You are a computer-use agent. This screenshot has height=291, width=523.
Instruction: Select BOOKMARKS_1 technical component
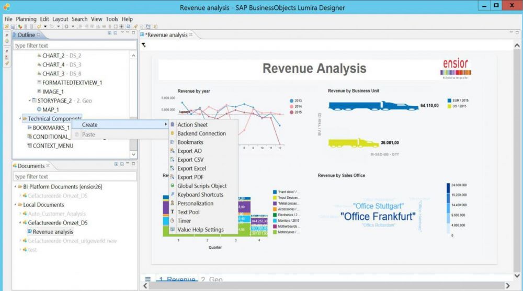click(x=49, y=128)
